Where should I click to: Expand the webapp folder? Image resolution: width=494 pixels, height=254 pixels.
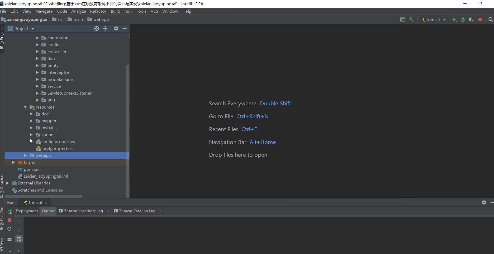pos(25,155)
